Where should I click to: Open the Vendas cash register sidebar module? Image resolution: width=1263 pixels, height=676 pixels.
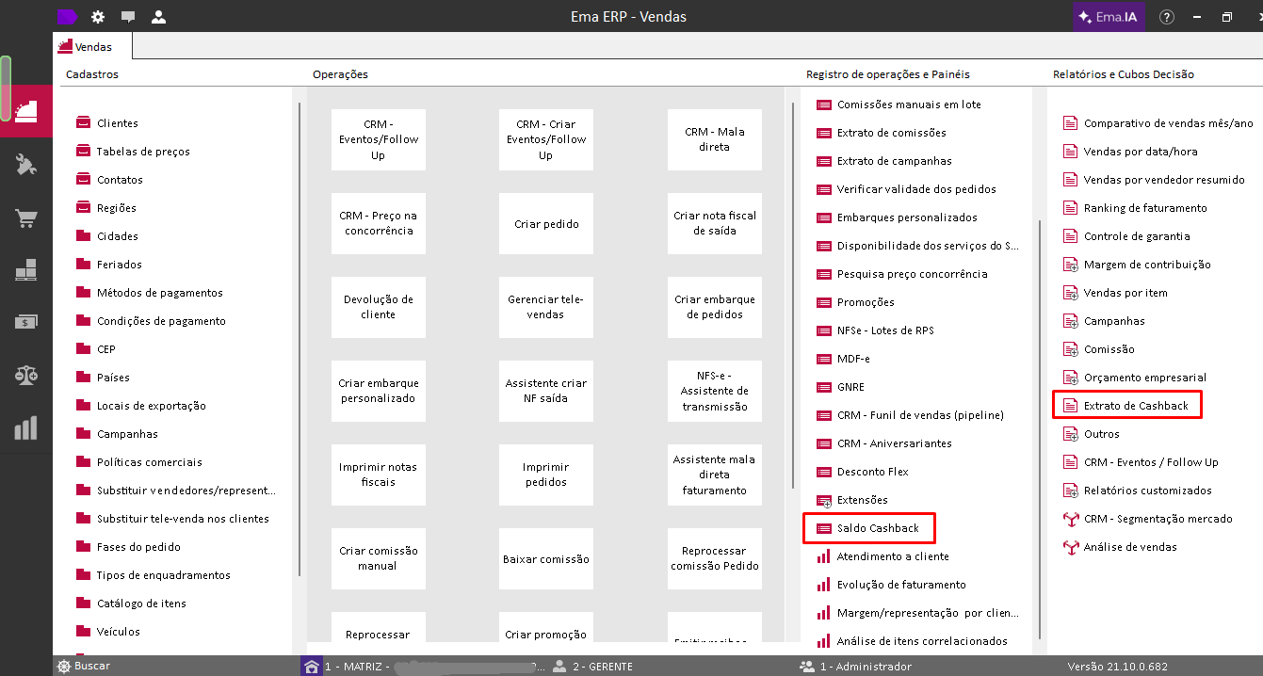[26, 111]
